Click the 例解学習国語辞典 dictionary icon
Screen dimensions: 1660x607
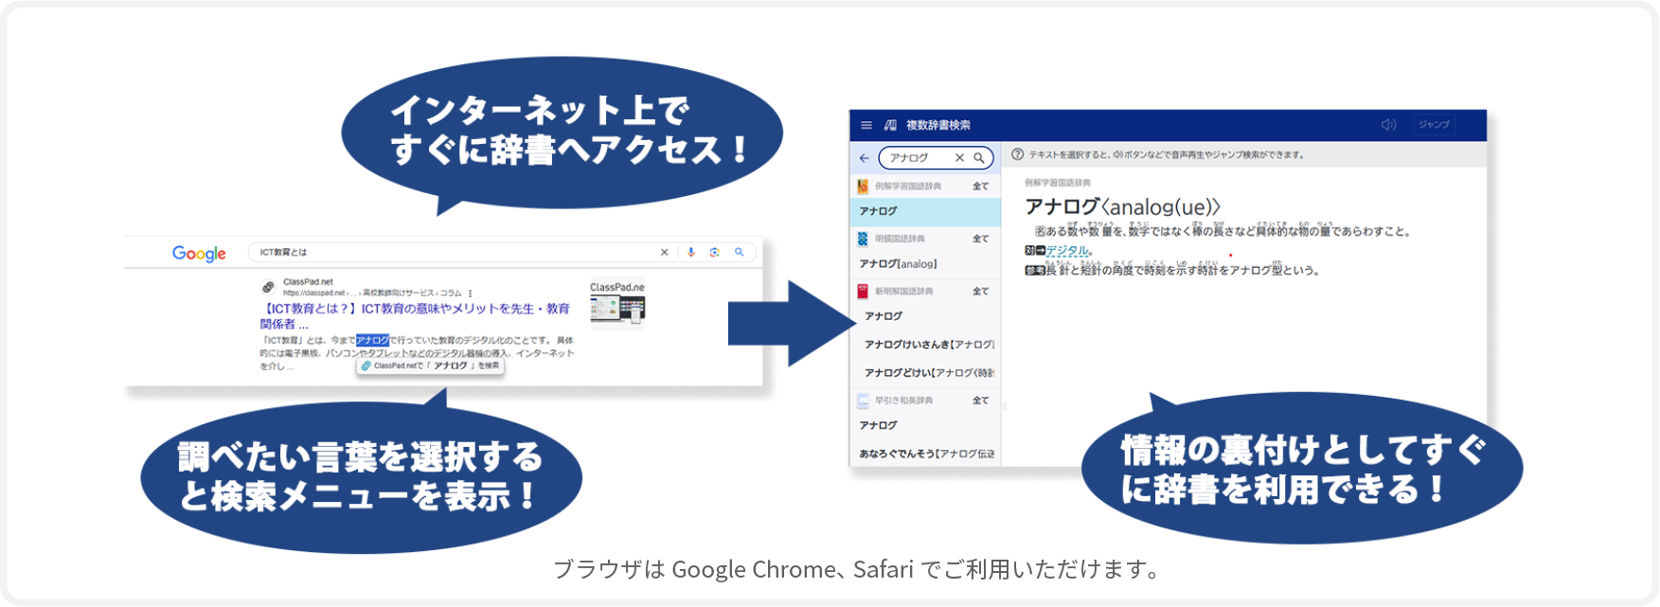pyautogui.click(x=863, y=187)
